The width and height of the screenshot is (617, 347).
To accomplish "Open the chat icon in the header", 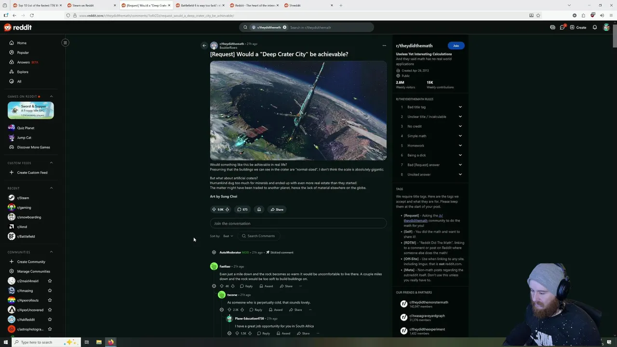I will 562,27.
